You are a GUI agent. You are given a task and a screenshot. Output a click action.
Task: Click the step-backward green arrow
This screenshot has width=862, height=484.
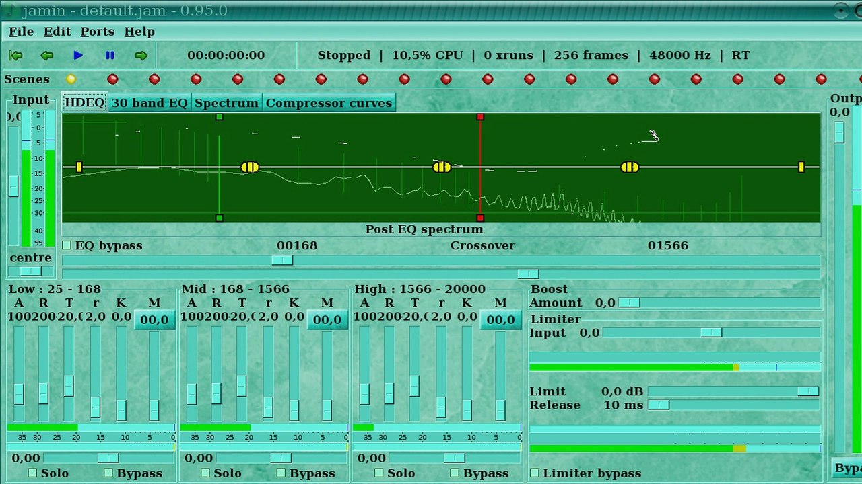click(46, 56)
